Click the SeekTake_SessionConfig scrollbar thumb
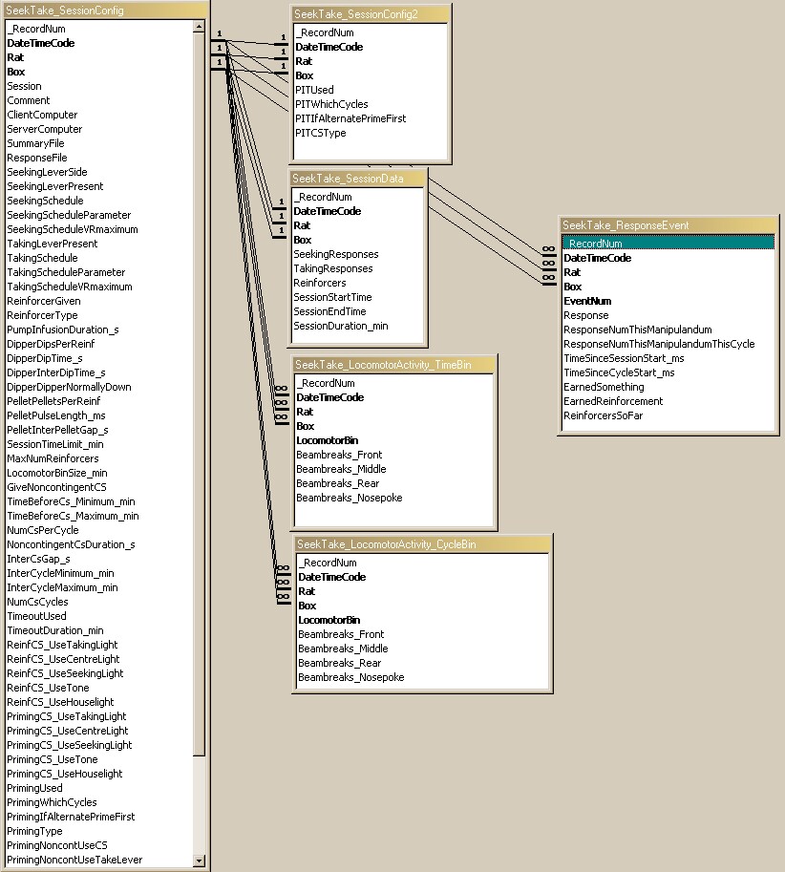The height and width of the screenshot is (872, 785). pyautogui.click(x=199, y=393)
